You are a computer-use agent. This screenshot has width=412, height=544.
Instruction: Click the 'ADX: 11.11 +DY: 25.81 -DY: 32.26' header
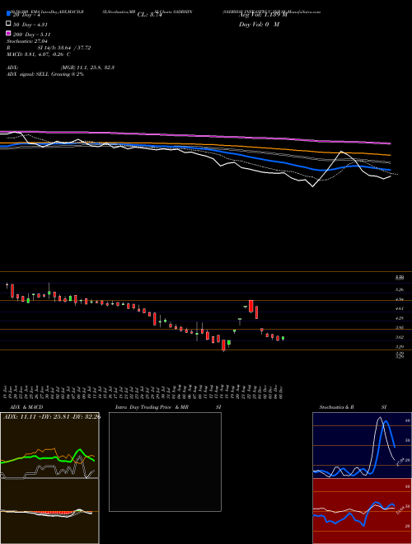coord(52,416)
